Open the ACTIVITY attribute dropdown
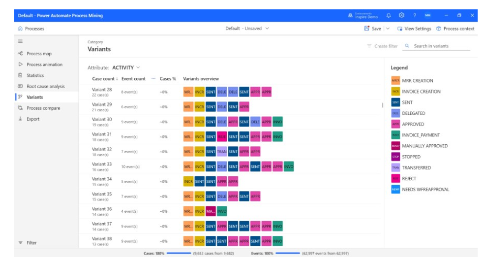Image resolution: width=486 pixels, height=263 pixels. pyautogui.click(x=126, y=67)
